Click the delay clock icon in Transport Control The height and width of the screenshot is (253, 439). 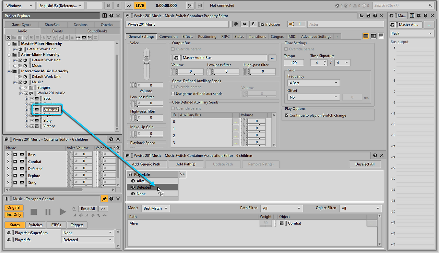pos(74,209)
